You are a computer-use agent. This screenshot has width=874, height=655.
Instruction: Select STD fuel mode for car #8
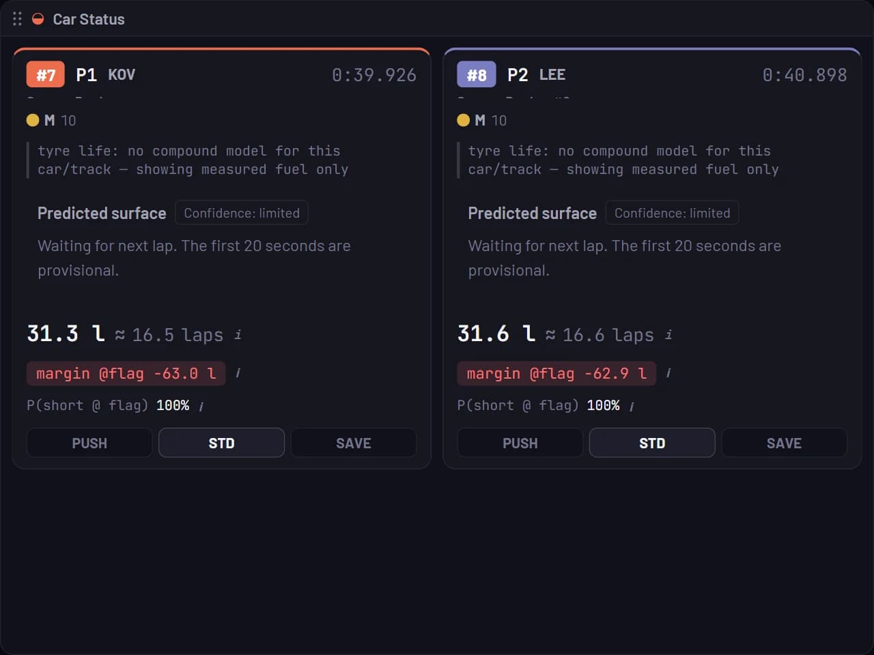pos(652,443)
